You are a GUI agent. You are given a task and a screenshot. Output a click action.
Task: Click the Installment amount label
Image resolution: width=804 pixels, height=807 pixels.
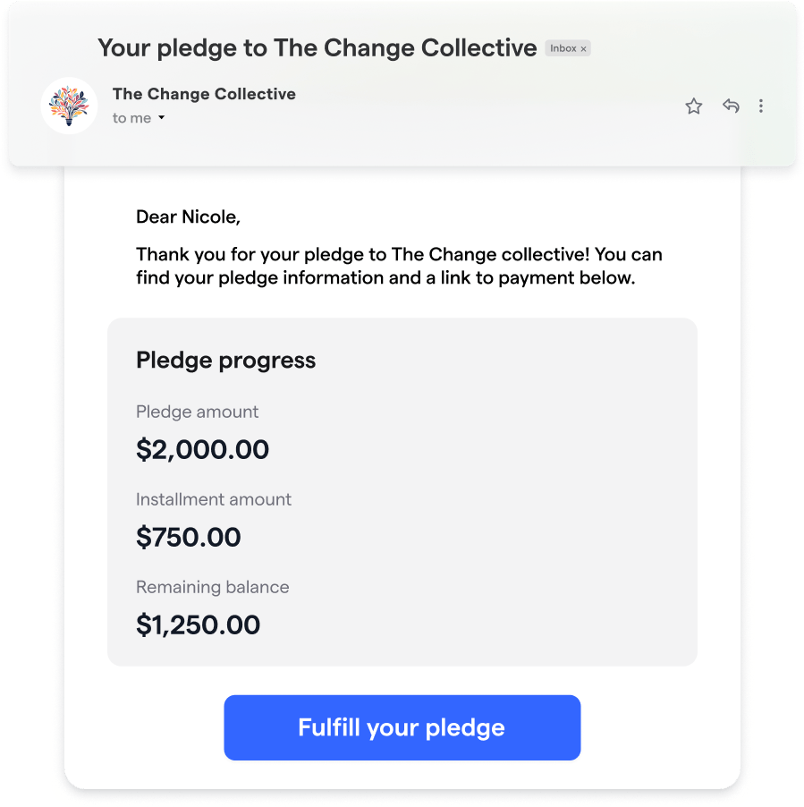click(x=214, y=499)
